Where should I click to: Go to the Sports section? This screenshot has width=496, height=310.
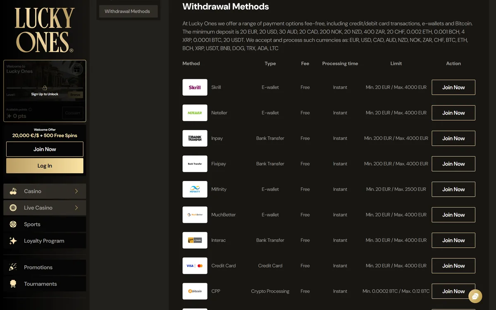[45, 224]
